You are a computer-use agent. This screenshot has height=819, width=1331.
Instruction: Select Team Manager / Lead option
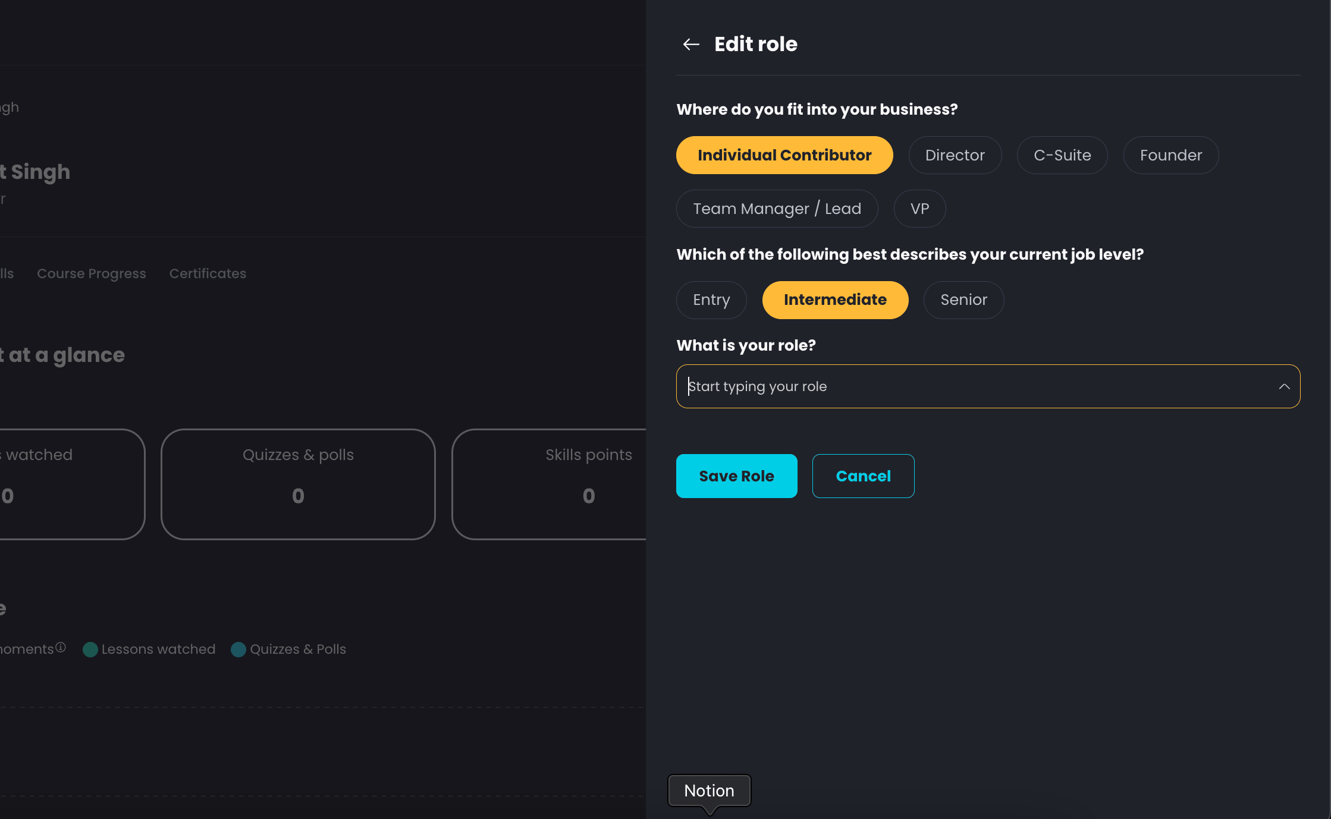point(777,209)
